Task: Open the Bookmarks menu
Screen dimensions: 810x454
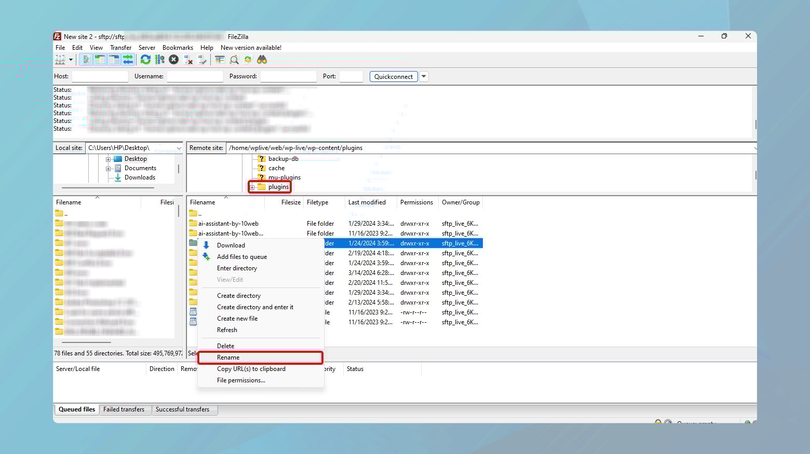Action: (178, 48)
